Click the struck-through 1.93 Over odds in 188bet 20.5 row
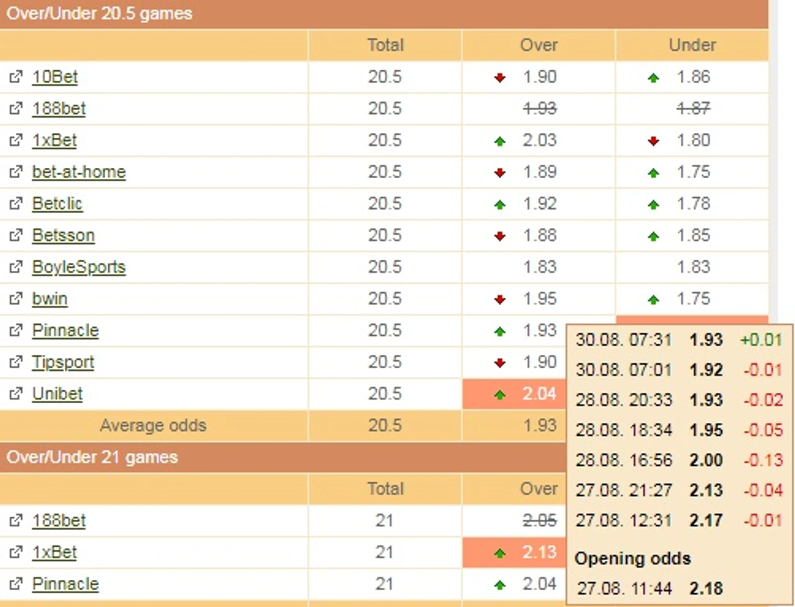This screenshot has height=607, width=795. (x=540, y=108)
